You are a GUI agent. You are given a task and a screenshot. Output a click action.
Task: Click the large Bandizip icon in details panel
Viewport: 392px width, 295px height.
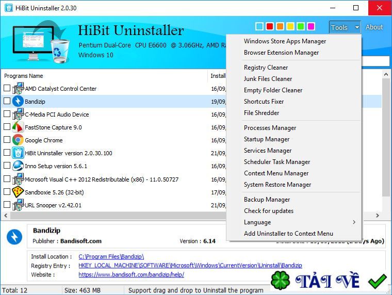pyautogui.click(x=14, y=237)
